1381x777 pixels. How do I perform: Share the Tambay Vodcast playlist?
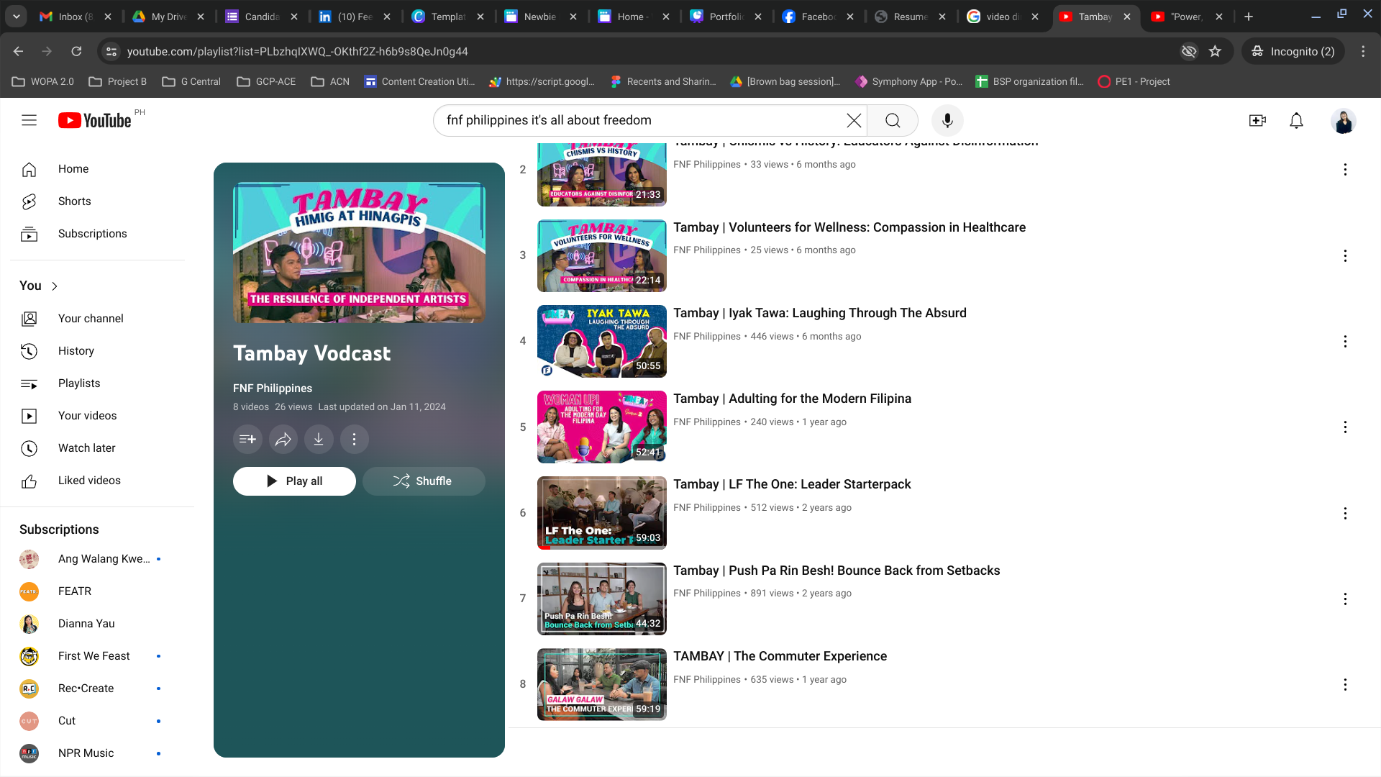point(283,440)
